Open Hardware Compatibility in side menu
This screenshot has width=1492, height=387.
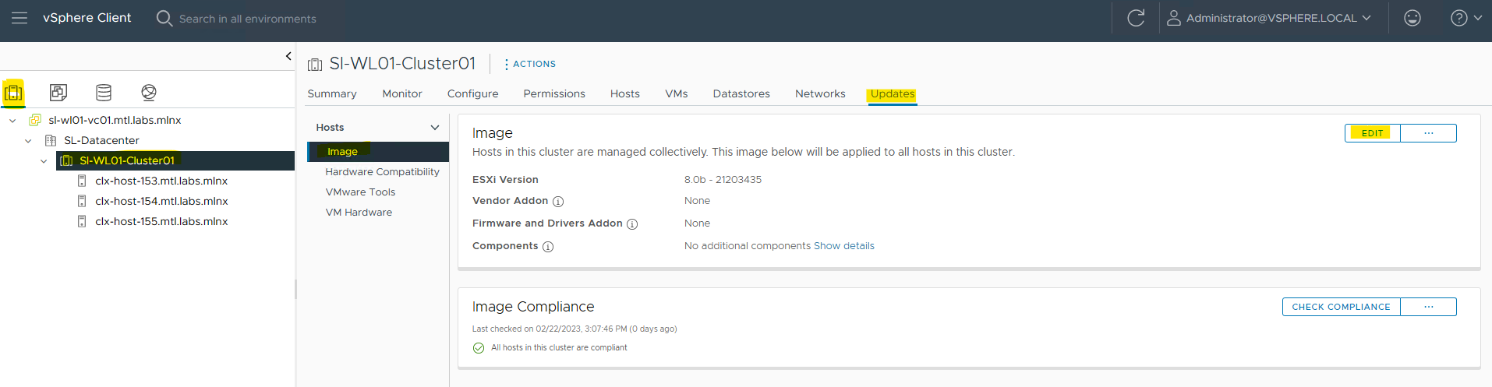pyautogui.click(x=382, y=171)
